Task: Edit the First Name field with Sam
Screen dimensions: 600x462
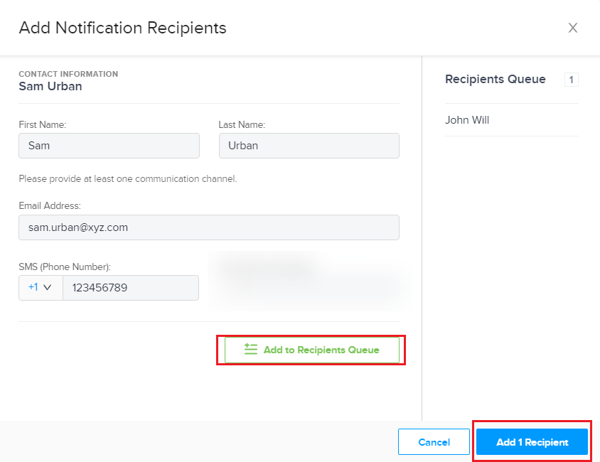Action: (109, 146)
